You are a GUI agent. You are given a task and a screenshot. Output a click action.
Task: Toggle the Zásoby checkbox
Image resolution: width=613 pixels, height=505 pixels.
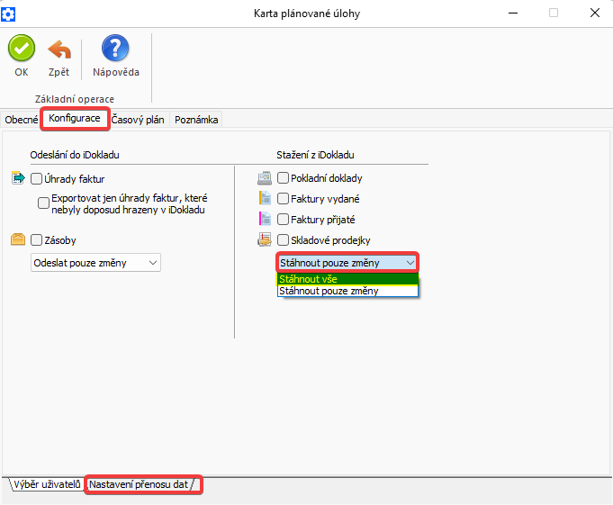click(36, 239)
